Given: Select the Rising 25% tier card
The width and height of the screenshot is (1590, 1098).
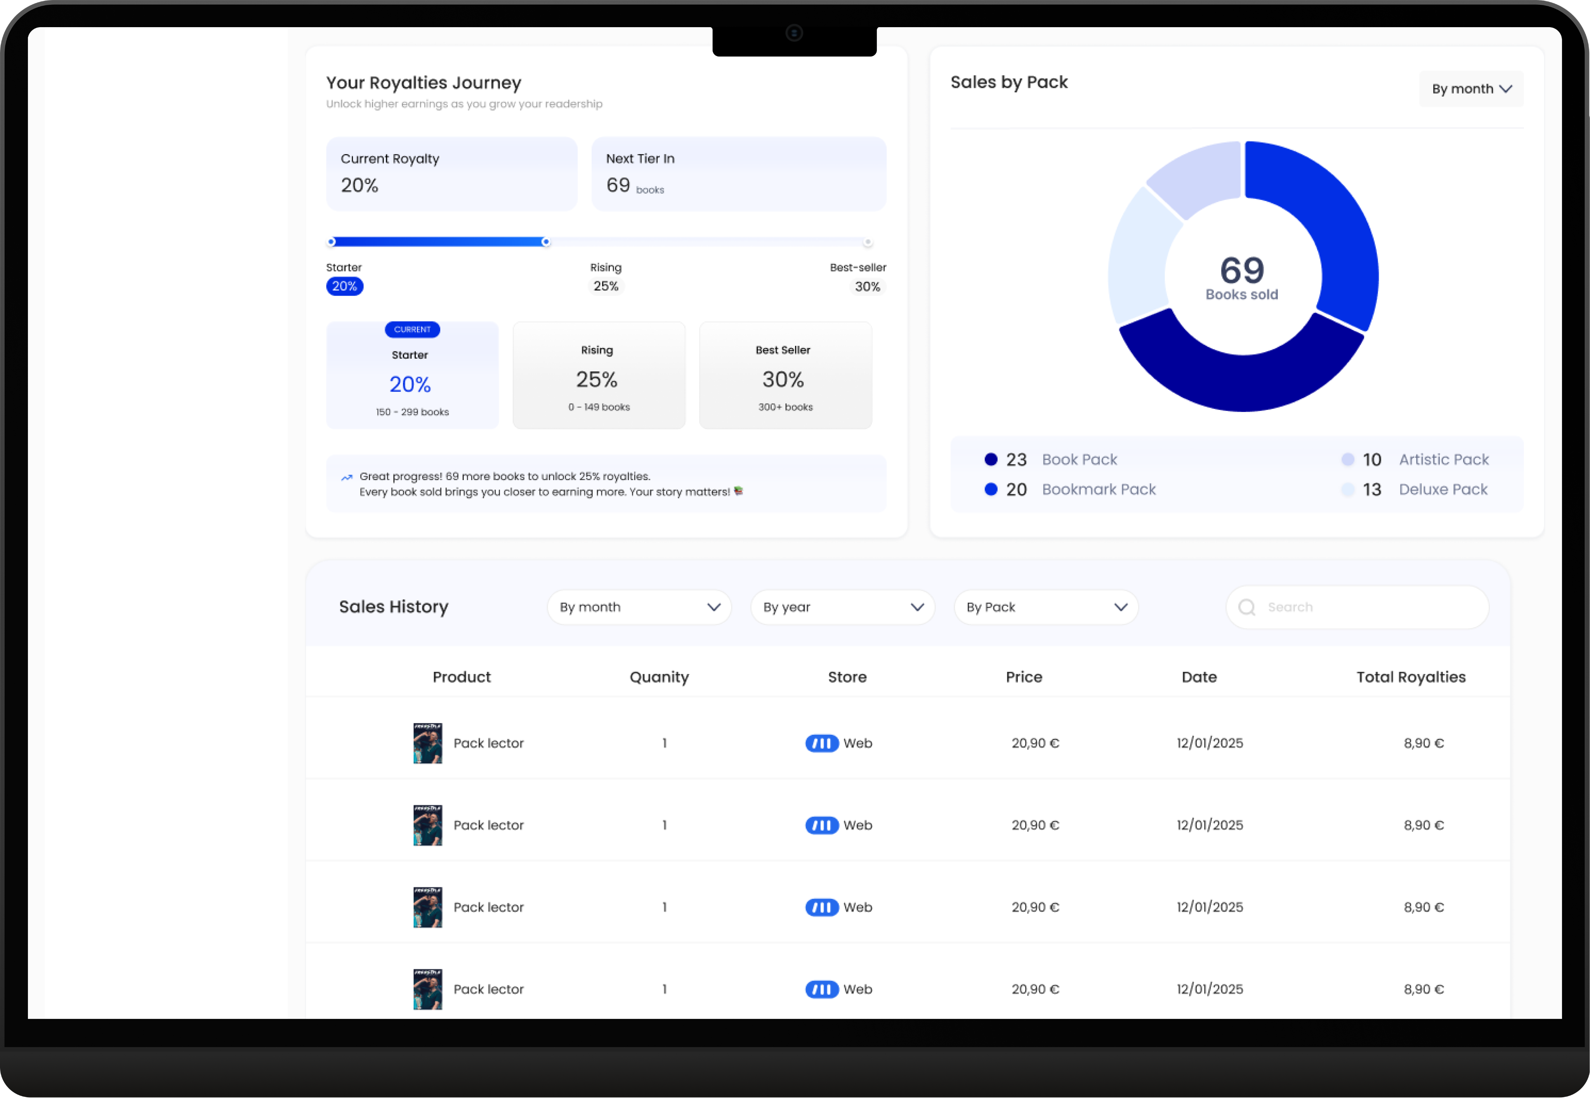Looking at the screenshot, I should [599, 376].
